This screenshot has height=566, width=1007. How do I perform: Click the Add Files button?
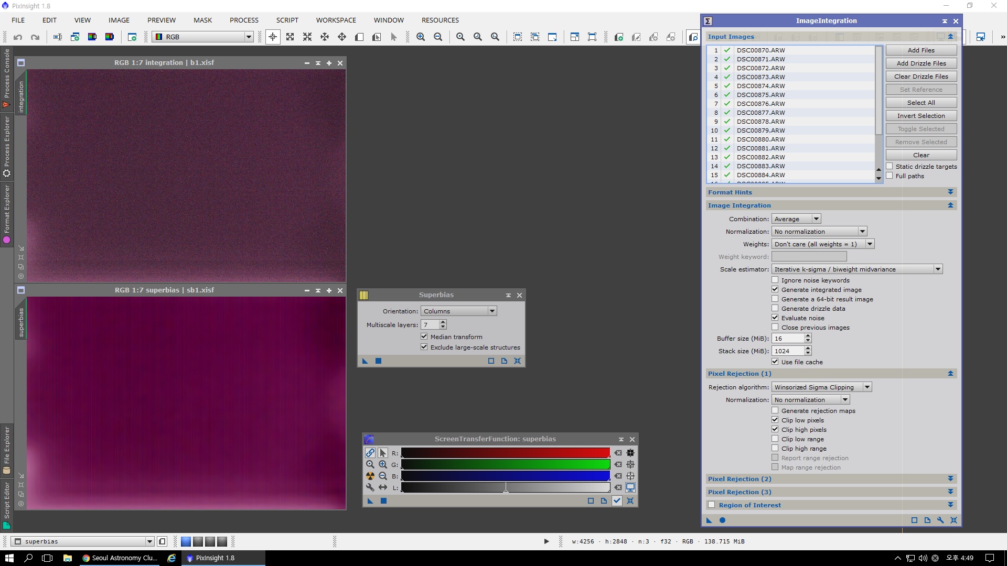point(921,50)
